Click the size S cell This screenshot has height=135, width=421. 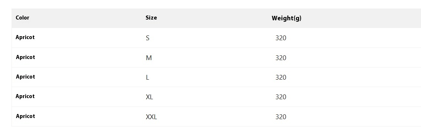(147, 38)
